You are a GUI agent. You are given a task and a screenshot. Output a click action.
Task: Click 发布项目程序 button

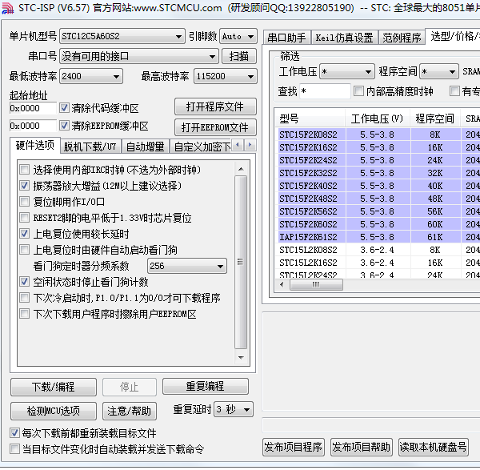[x=294, y=447]
